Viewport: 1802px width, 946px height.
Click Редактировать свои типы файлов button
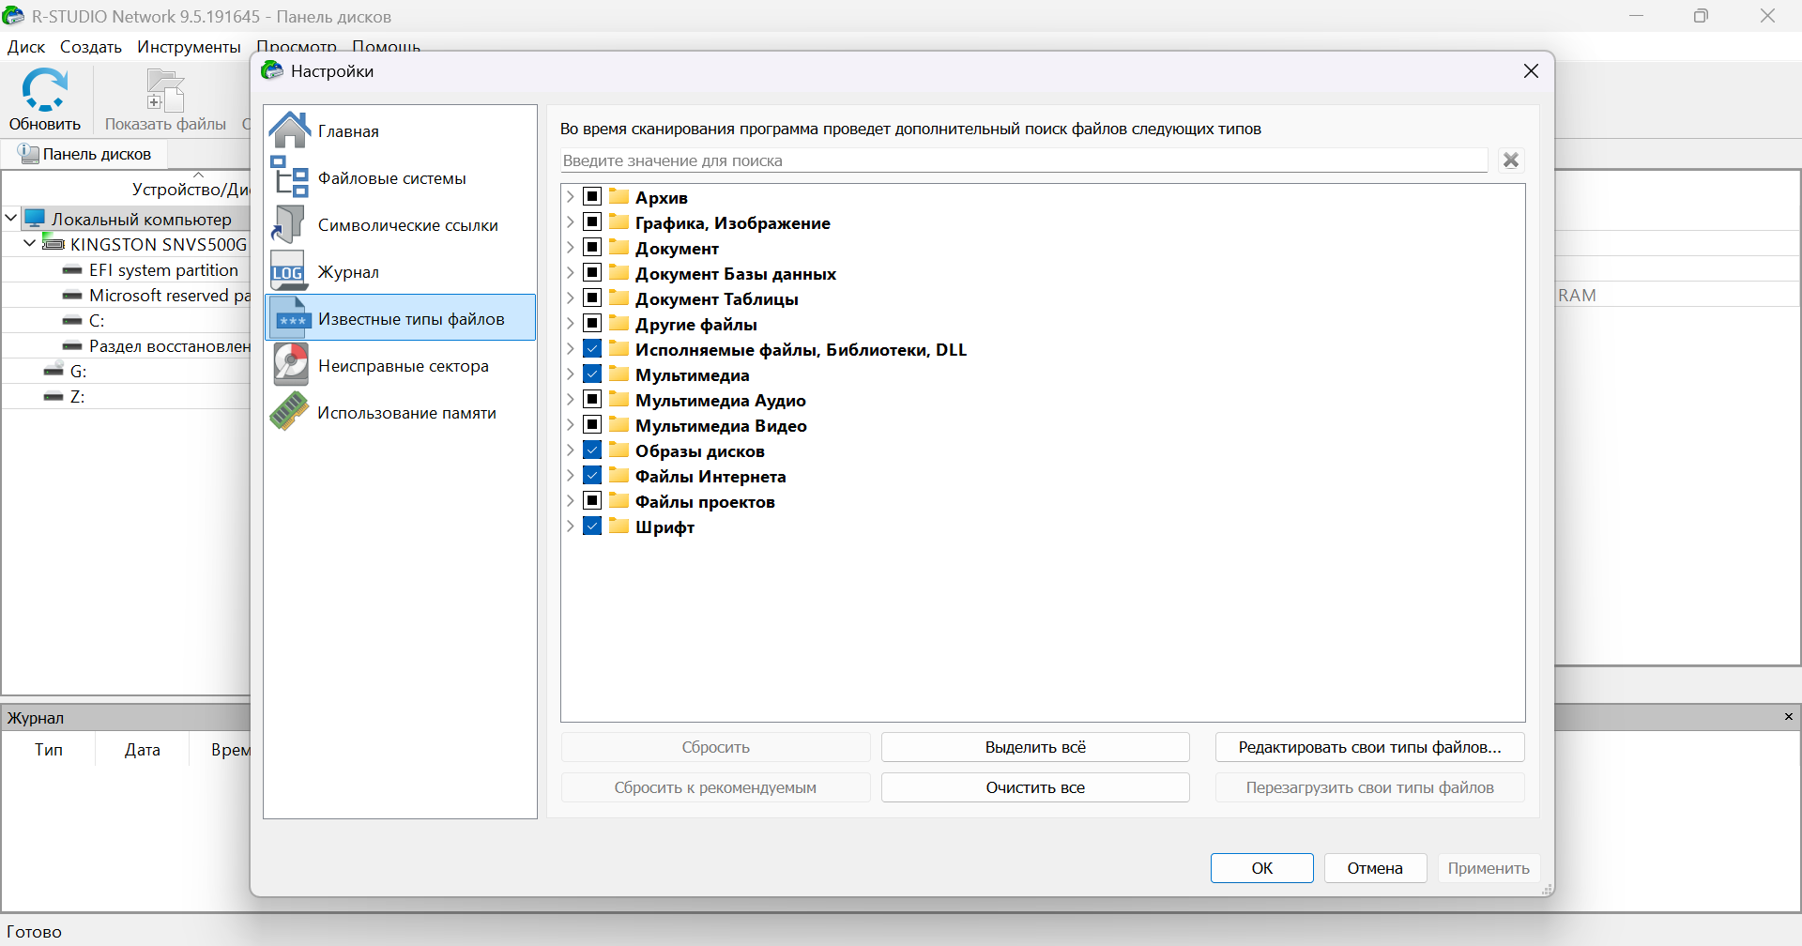[x=1369, y=747]
